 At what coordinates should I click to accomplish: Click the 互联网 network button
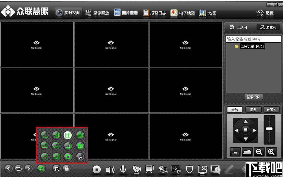pyautogui.click(x=238, y=27)
